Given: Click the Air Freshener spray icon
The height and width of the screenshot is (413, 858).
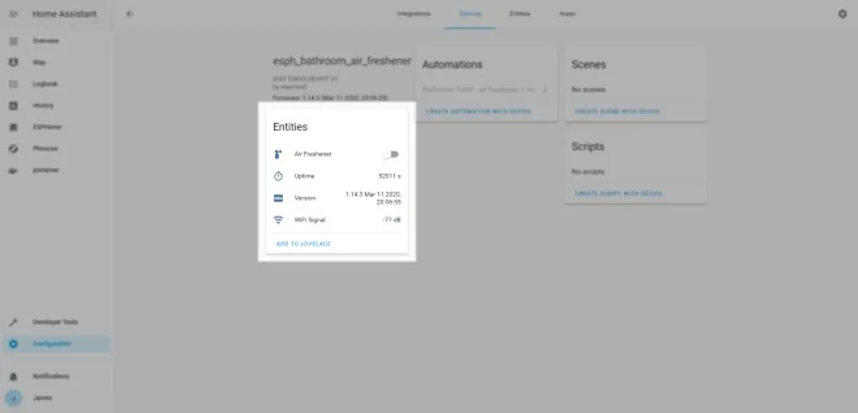Looking at the screenshot, I should click(x=278, y=154).
